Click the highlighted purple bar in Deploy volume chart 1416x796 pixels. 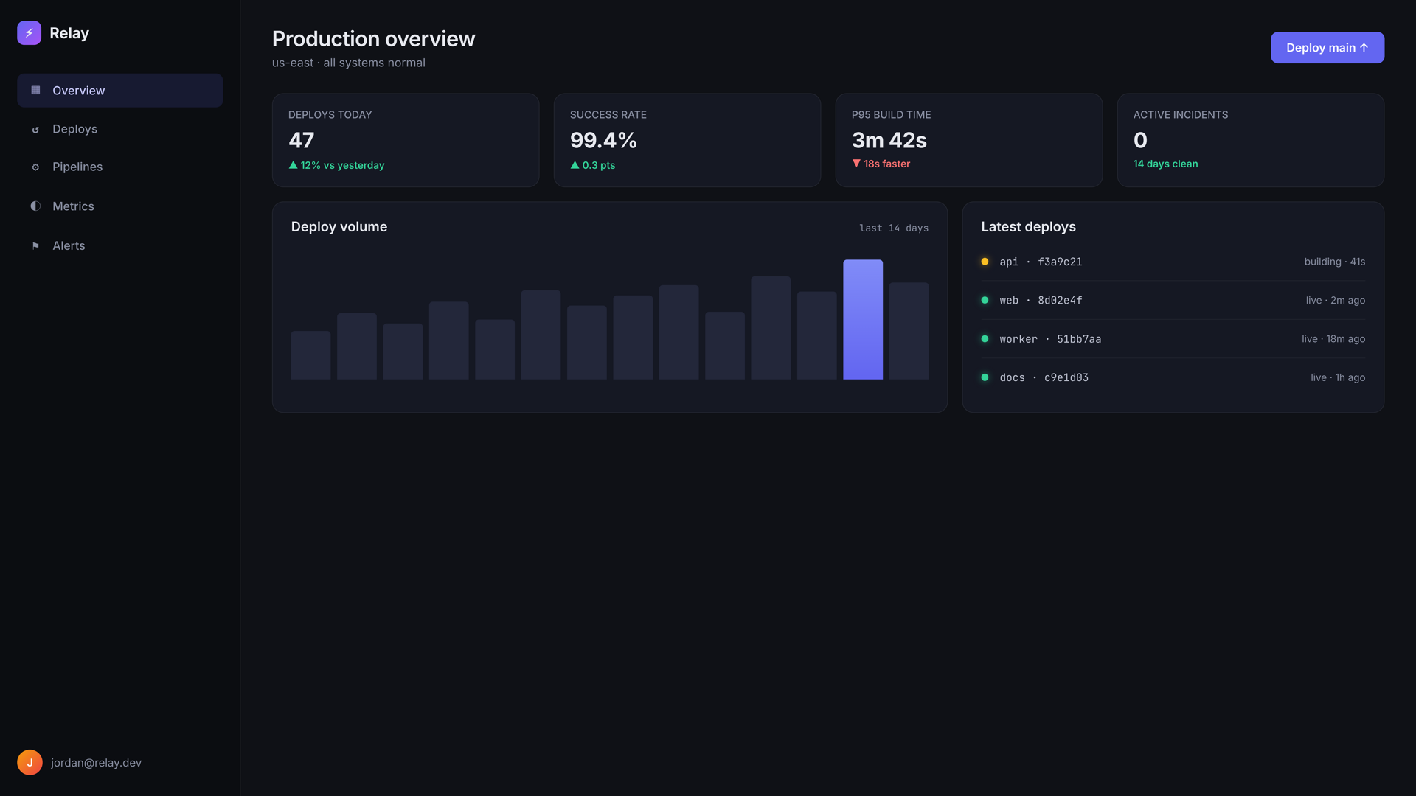(x=863, y=319)
